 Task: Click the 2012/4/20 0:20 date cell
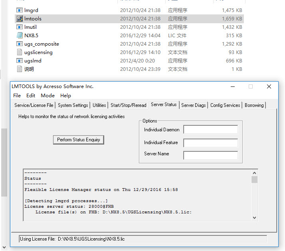[137, 61]
